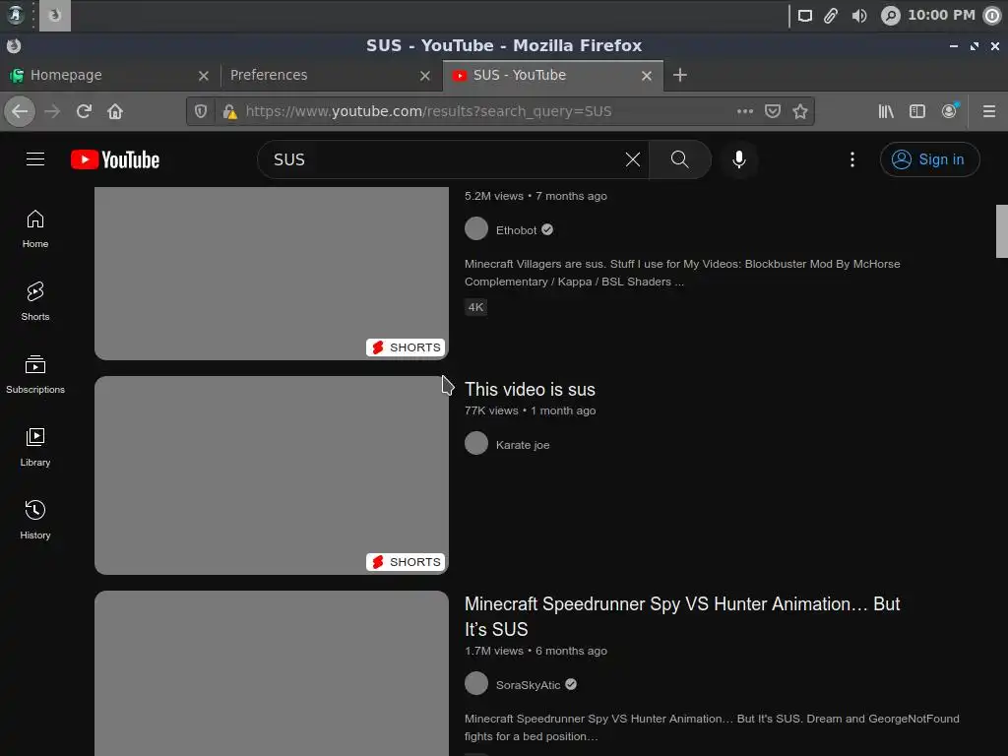Sign in to YouTube
1008x756 pixels.
point(929,159)
